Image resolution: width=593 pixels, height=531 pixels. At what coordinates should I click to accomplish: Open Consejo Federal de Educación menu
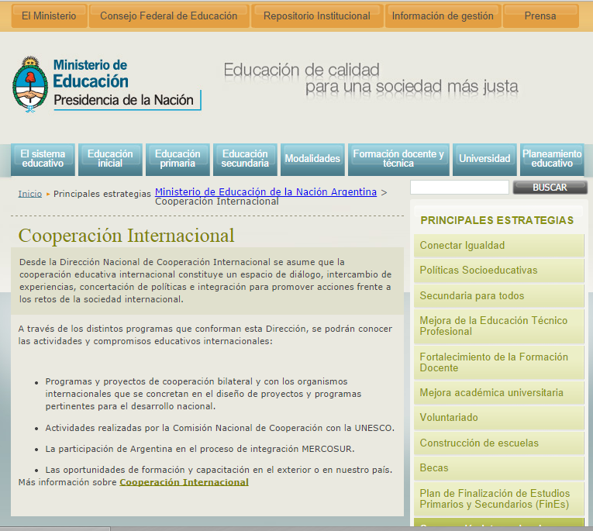168,16
